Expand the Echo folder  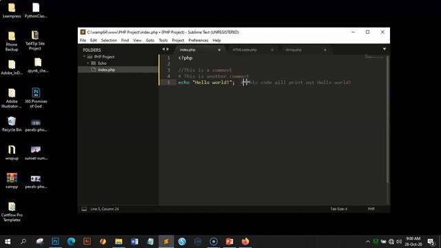(88, 63)
